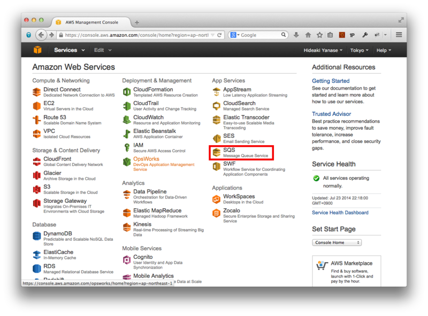The image size is (428, 316).
Task: Click the browser back arrow button
Action: click(41, 35)
